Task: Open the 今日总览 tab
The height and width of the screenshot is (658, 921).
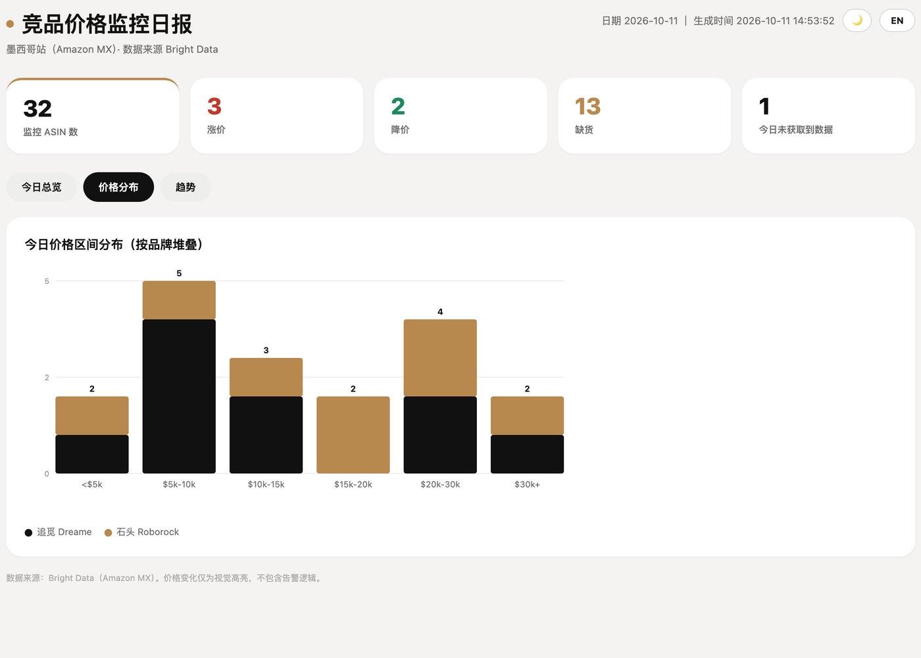Action: click(x=41, y=187)
